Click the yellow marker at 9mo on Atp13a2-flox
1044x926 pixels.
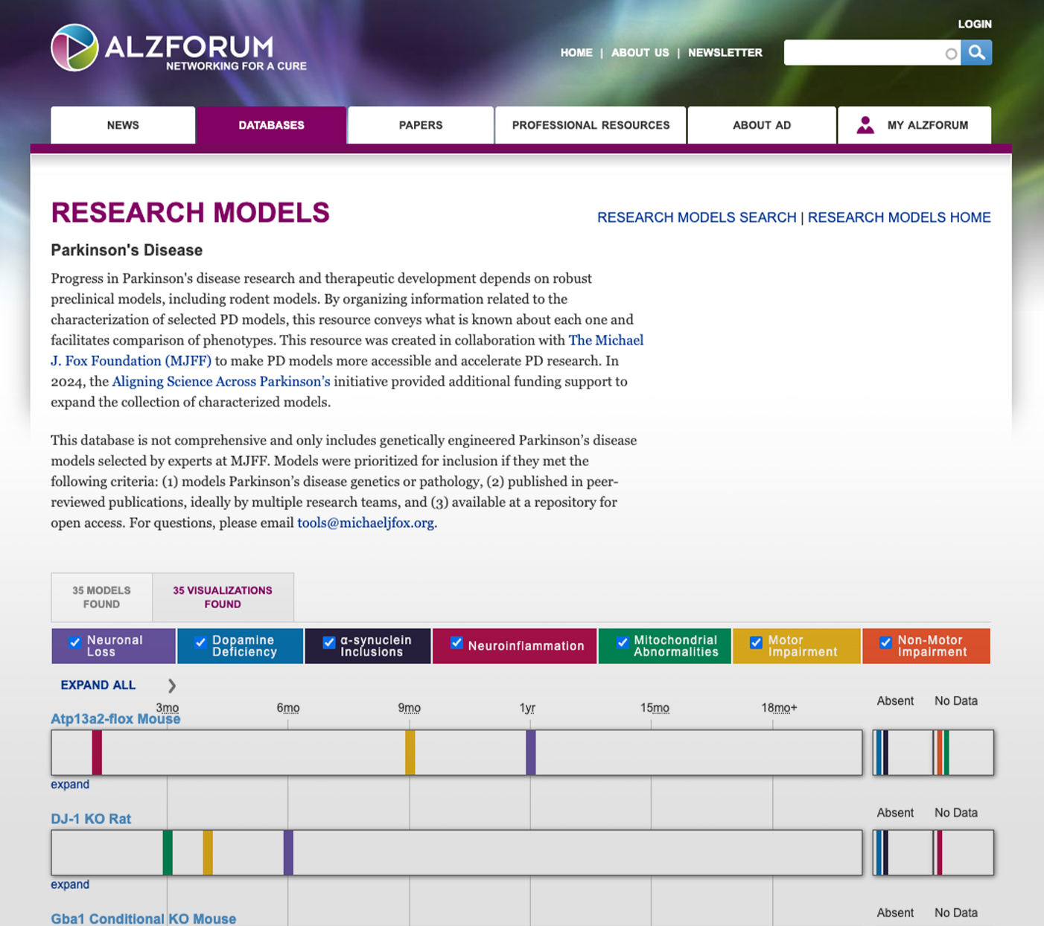(410, 753)
